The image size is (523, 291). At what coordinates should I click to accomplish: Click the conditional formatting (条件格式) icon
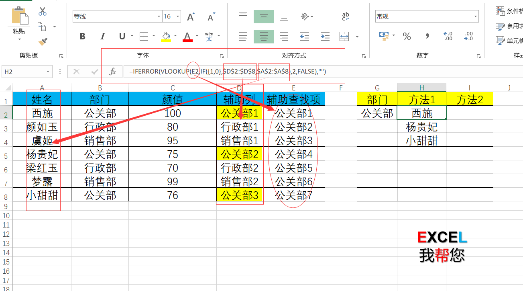coord(500,11)
